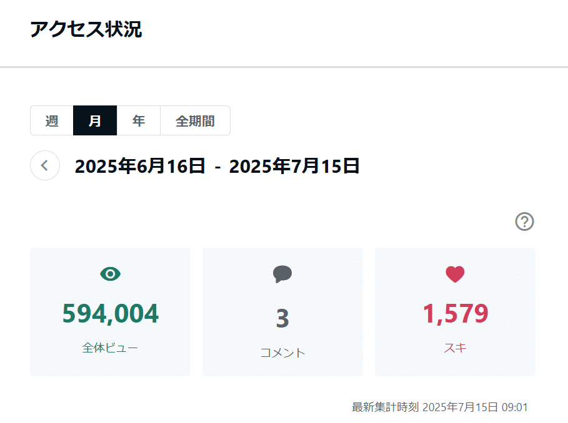Screen dimensions: 568x423
Task: Click the green eye views icon
Action: 110,274
